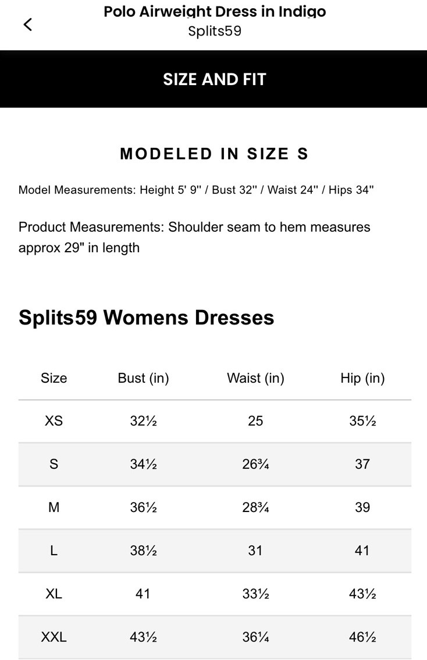Click the M size row label
The image size is (427, 660).
coord(54,507)
